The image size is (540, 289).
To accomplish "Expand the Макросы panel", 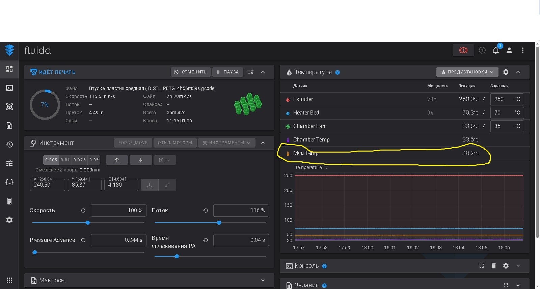I will coord(263,280).
